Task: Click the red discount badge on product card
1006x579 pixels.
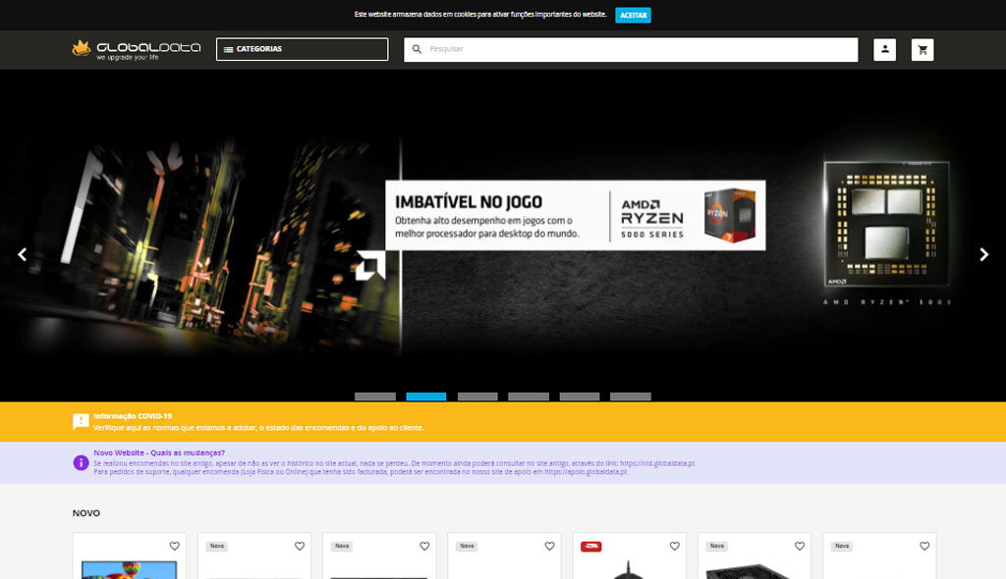Action: pyautogui.click(x=590, y=547)
